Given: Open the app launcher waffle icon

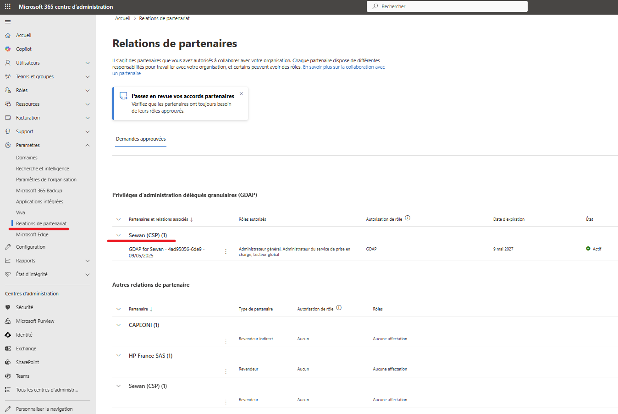Looking at the screenshot, I should click(8, 6).
